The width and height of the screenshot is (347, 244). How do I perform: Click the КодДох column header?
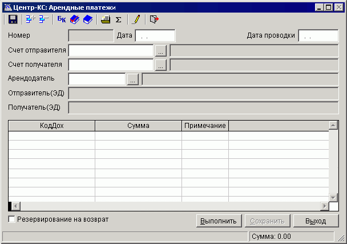tap(51, 125)
